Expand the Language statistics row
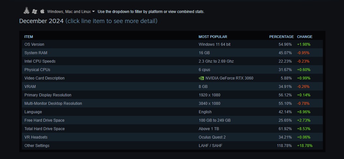The height and width of the screenshot is (159, 344). pyautogui.click(x=172, y=112)
